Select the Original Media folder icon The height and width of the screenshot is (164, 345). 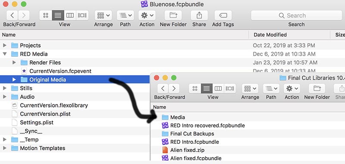pyautogui.click(x=24, y=79)
